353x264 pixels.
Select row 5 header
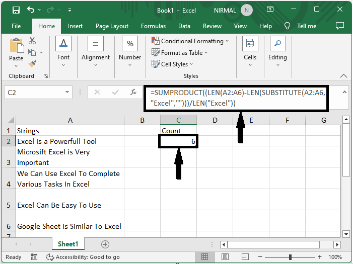point(9,200)
